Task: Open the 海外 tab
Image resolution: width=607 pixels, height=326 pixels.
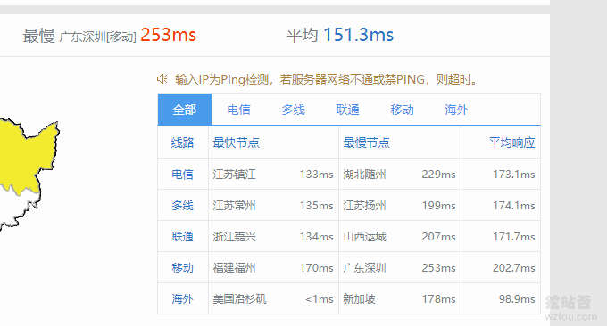Action: pyautogui.click(x=456, y=110)
